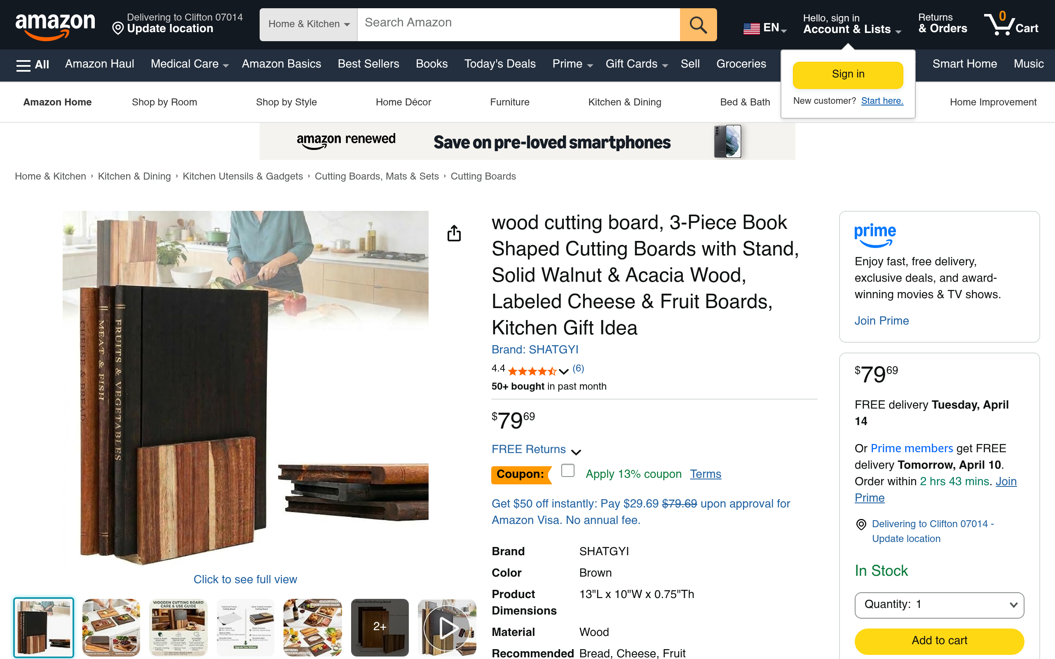Tick the Apply 13% coupon checkbox

pos(567,471)
